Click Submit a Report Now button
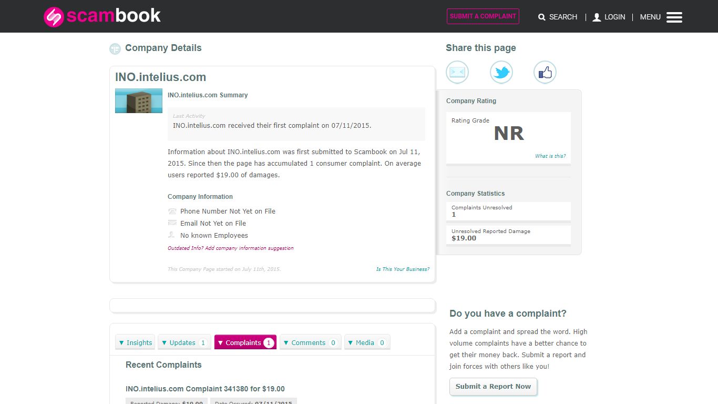This screenshot has height=404, width=718. point(493,387)
